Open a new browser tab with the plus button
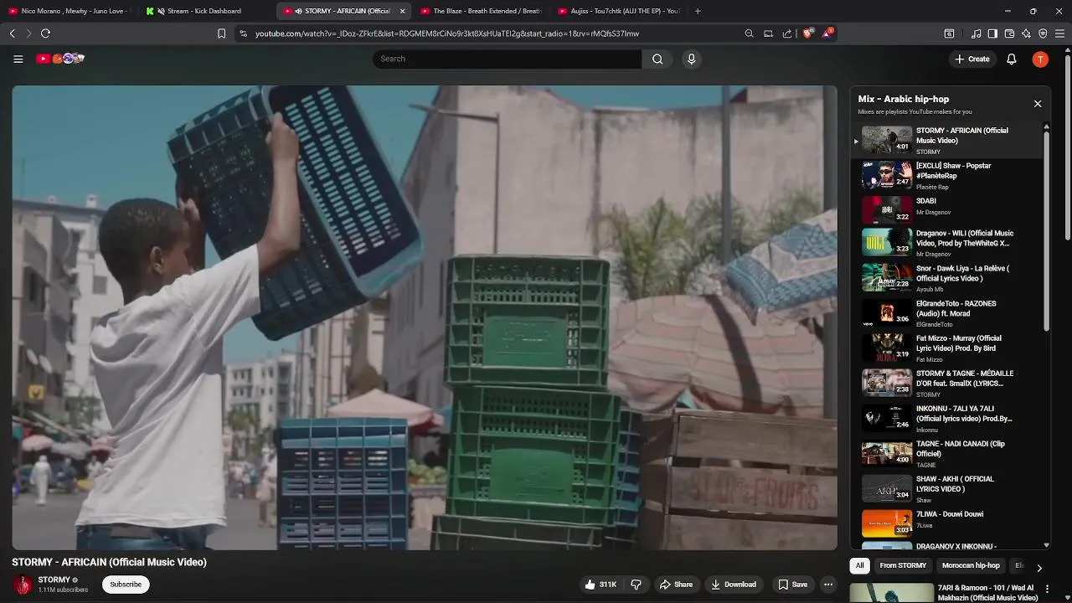1072x603 pixels. [x=698, y=11]
